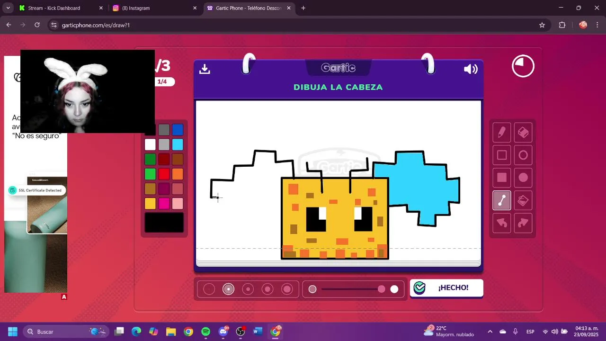Pick the dark gray color swatch
Viewport: 606px width, 341px height.
[164, 130]
